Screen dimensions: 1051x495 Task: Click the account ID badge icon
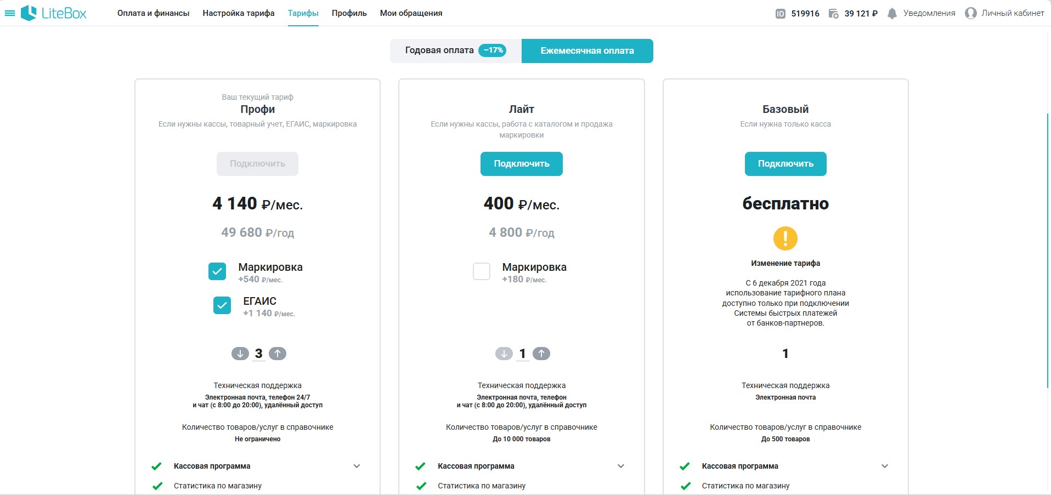[781, 14]
